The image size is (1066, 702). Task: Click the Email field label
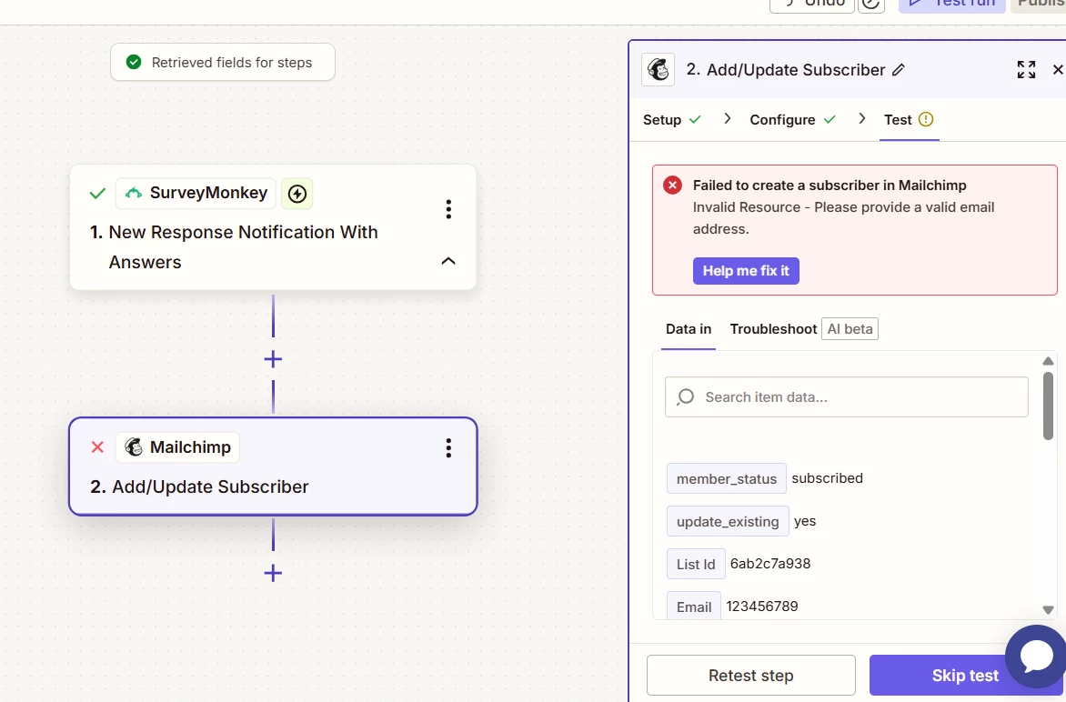tap(693, 607)
